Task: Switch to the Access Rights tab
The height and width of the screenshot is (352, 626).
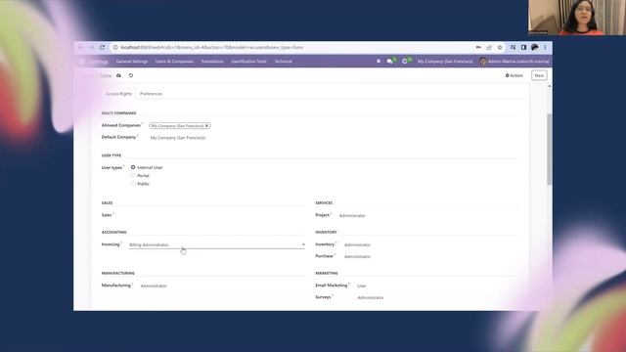Action: pyautogui.click(x=118, y=94)
